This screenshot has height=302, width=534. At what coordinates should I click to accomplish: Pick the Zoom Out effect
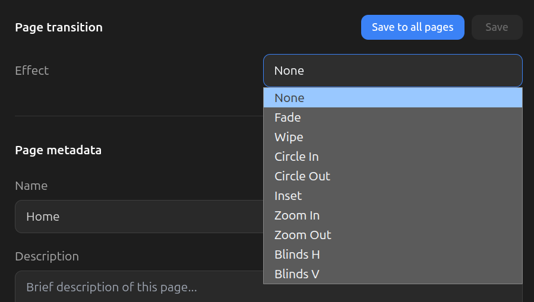(x=392, y=235)
